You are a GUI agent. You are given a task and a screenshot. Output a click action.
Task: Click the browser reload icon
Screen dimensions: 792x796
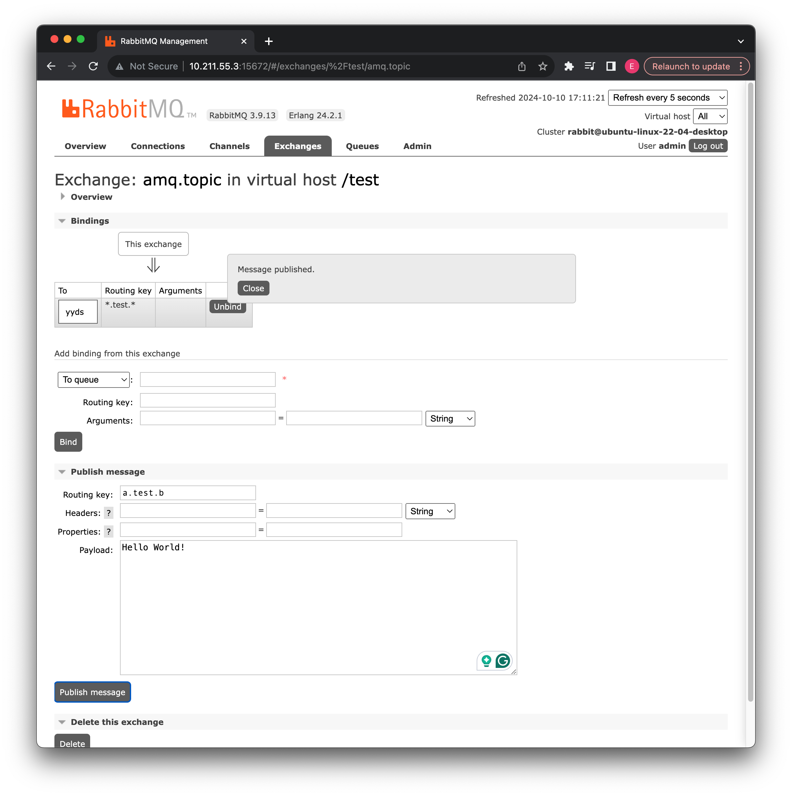click(93, 66)
